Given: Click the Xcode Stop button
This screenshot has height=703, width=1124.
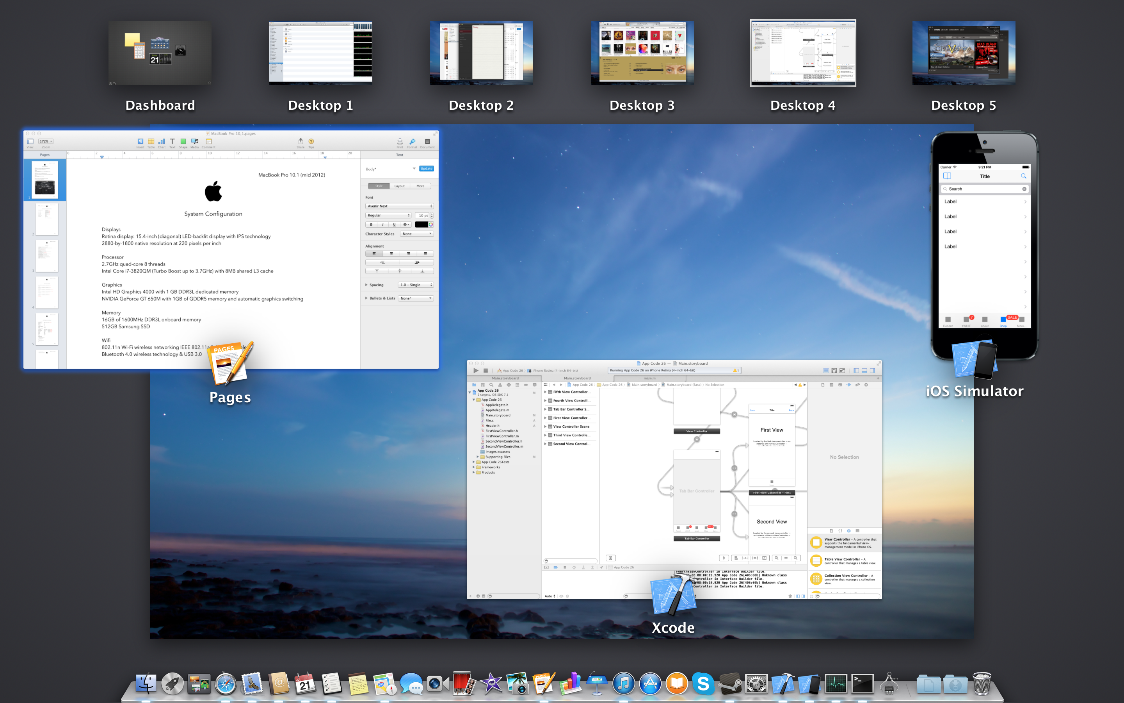Looking at the screenshot, I should pyautogui.click(x=486, y=371).
